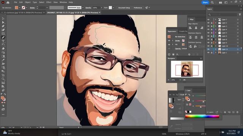
Task: Pick a color from the spectrum bar
Action: (x=202, y=117)
